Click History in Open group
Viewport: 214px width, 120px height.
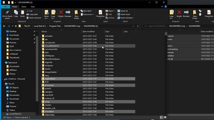pos(110,18)
